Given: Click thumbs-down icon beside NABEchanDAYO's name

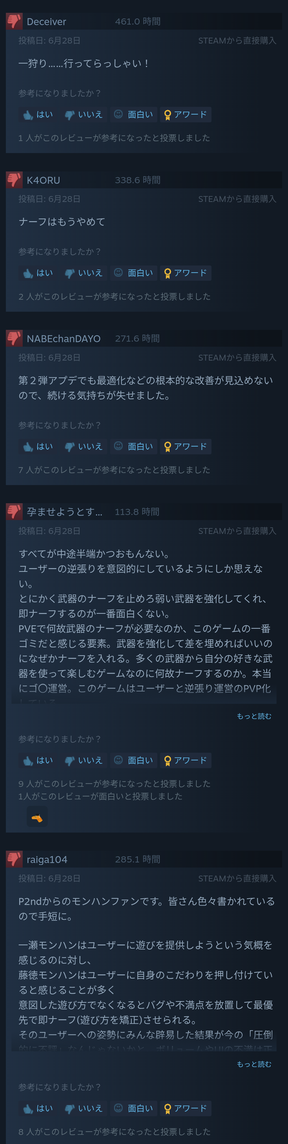Looking at the screenshot, I should coord(14,338).
